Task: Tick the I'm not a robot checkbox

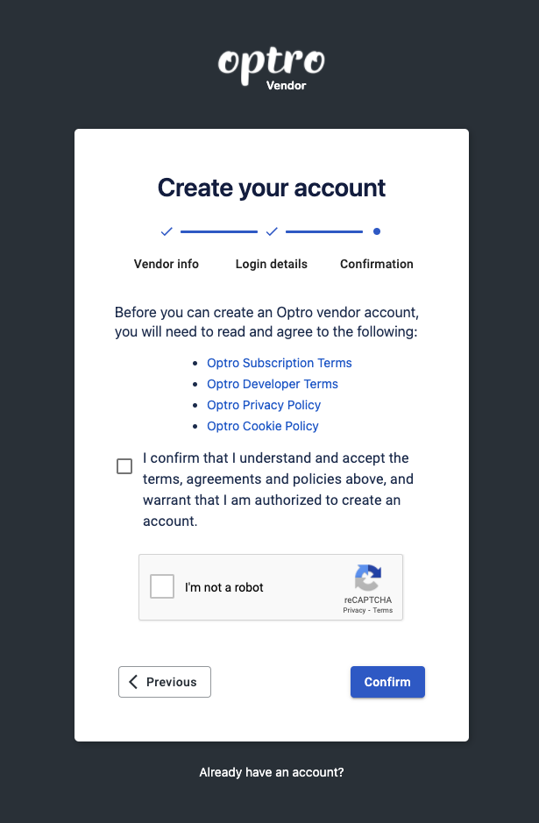Action: pos(162,586)
